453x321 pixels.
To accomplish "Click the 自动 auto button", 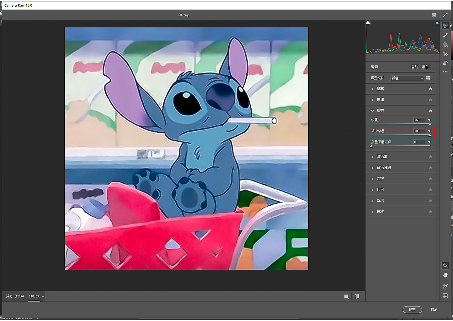I will tap(414, 67).
